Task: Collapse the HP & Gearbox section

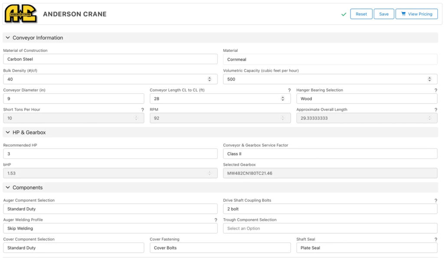Action: (8, 132)
